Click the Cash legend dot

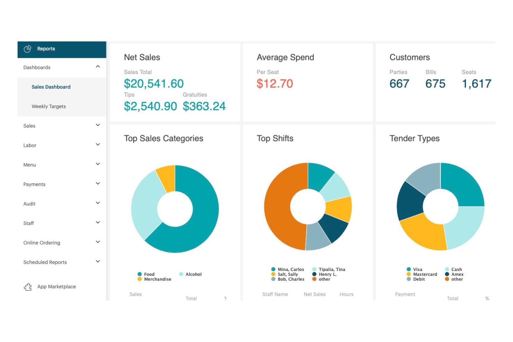click(446, 269)
